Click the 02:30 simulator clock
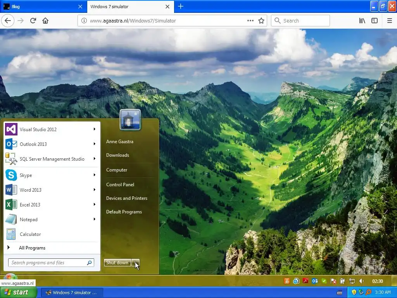 click(x=377, y=281)
